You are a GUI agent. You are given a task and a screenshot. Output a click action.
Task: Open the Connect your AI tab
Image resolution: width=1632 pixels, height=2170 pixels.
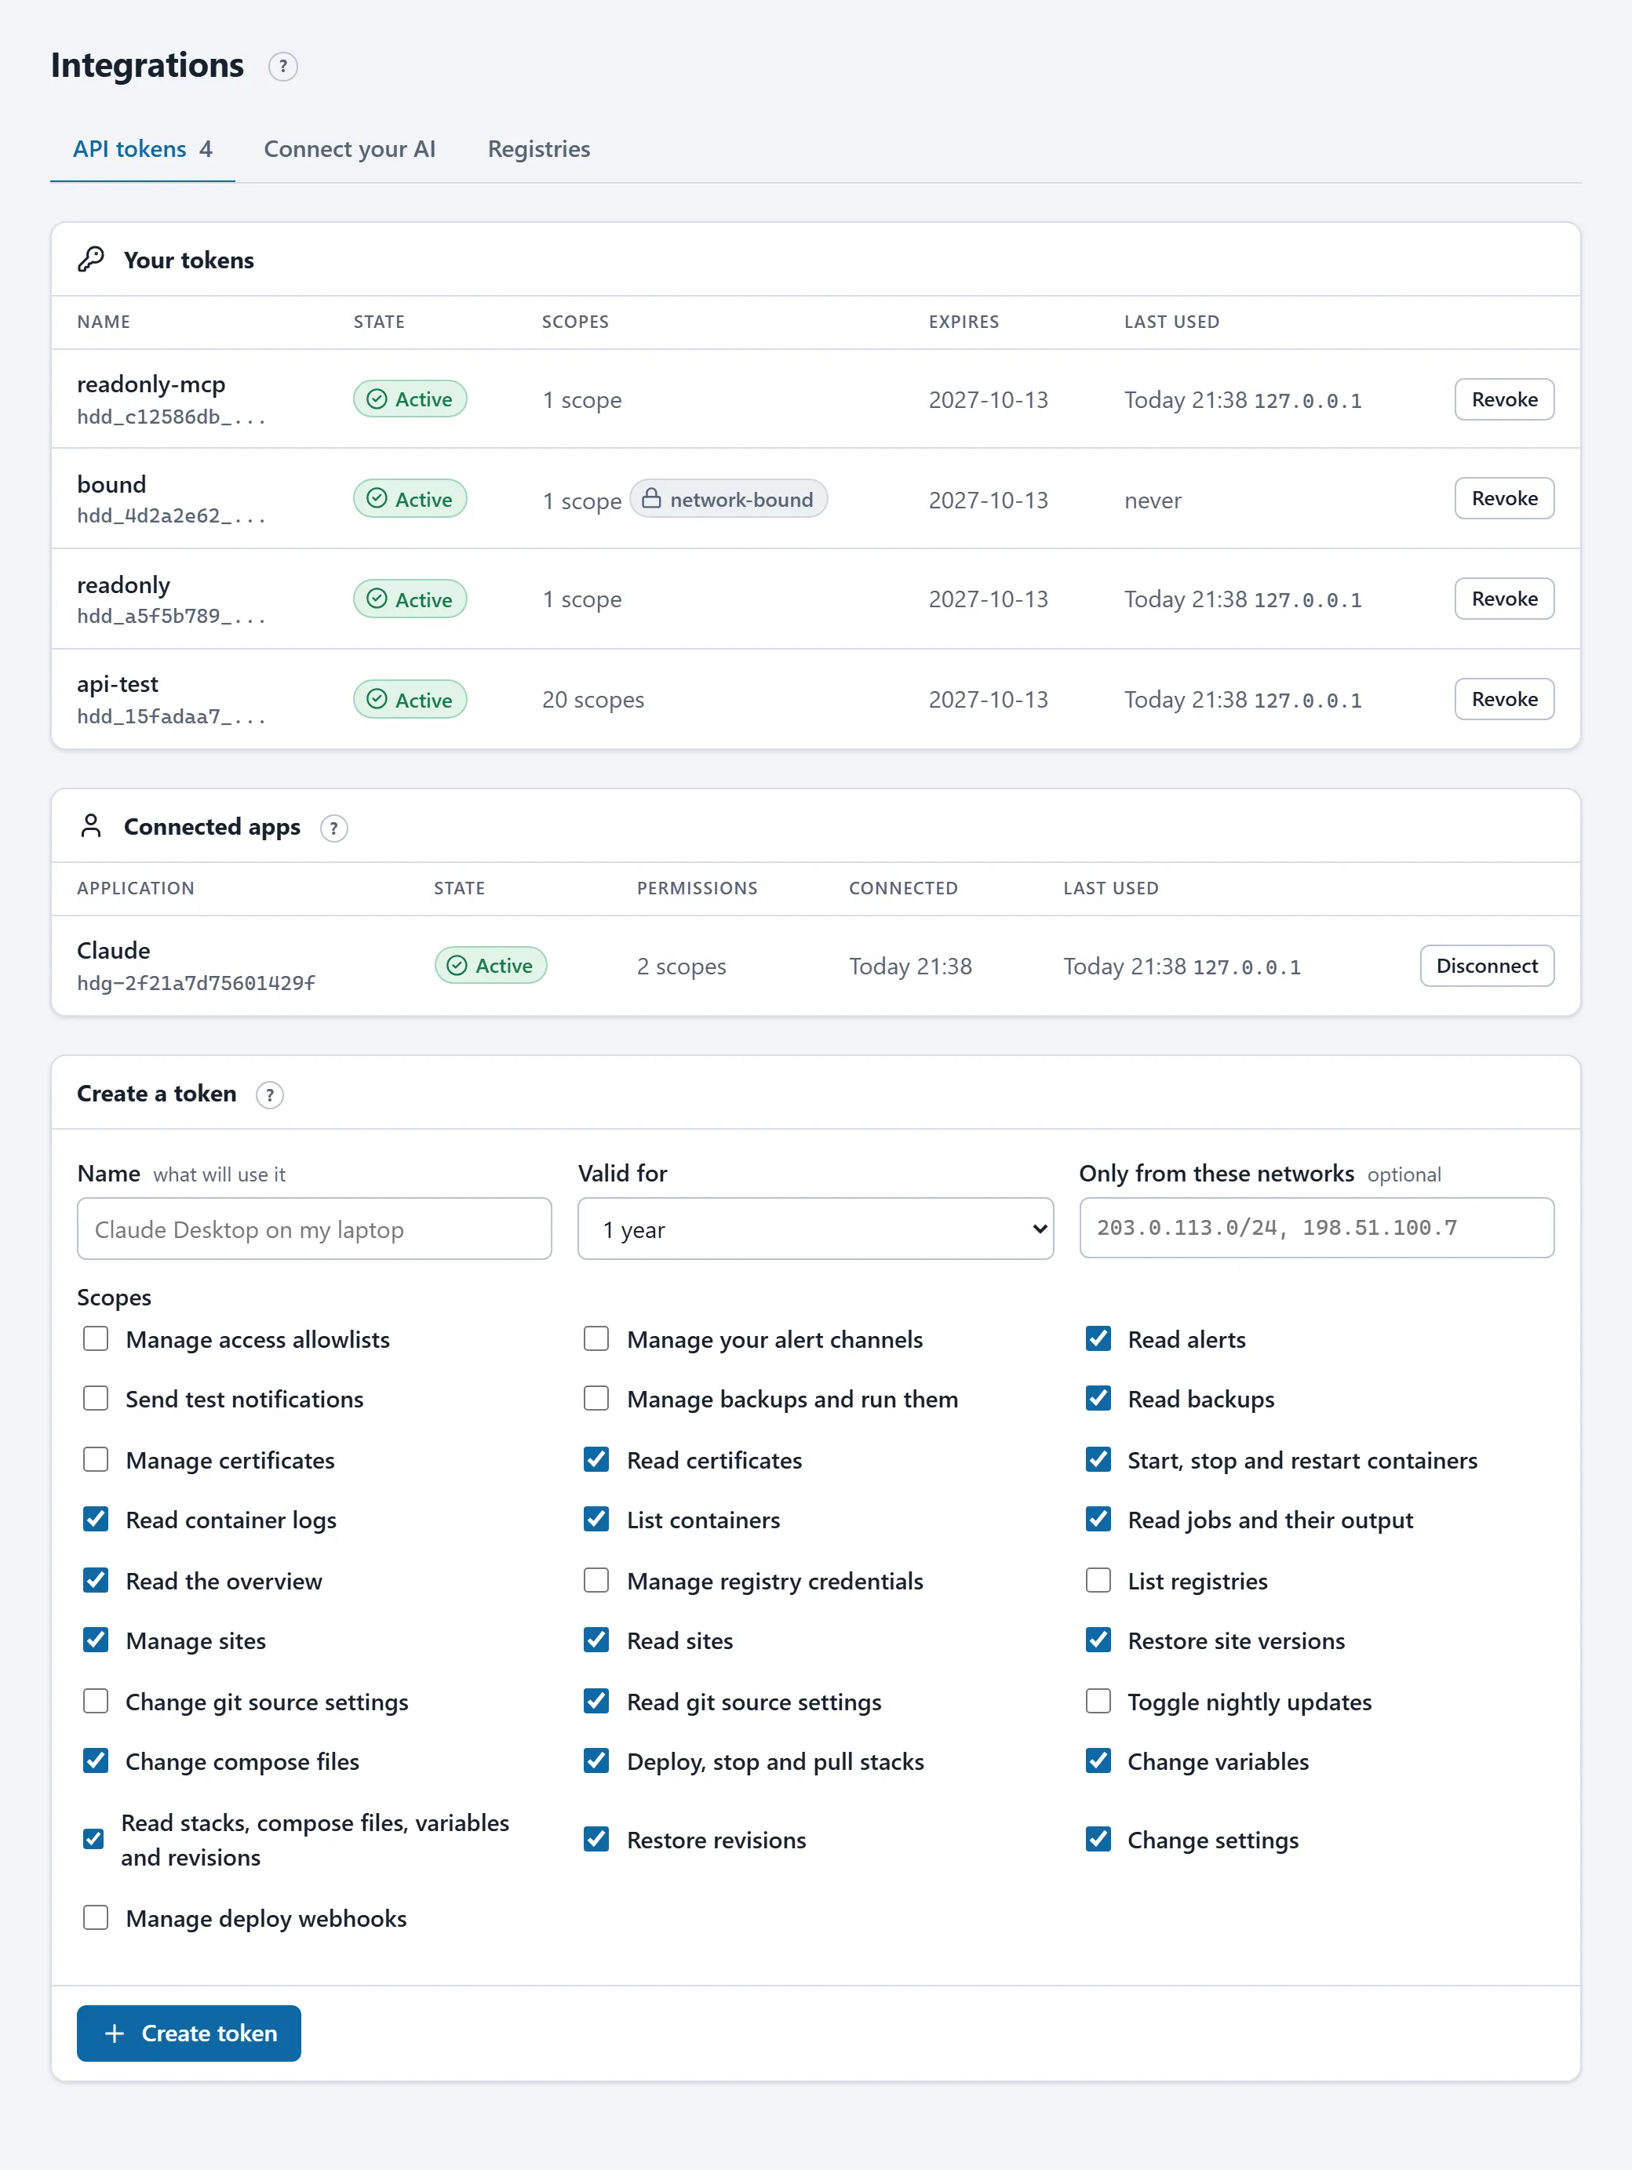(x=349, y=149)
